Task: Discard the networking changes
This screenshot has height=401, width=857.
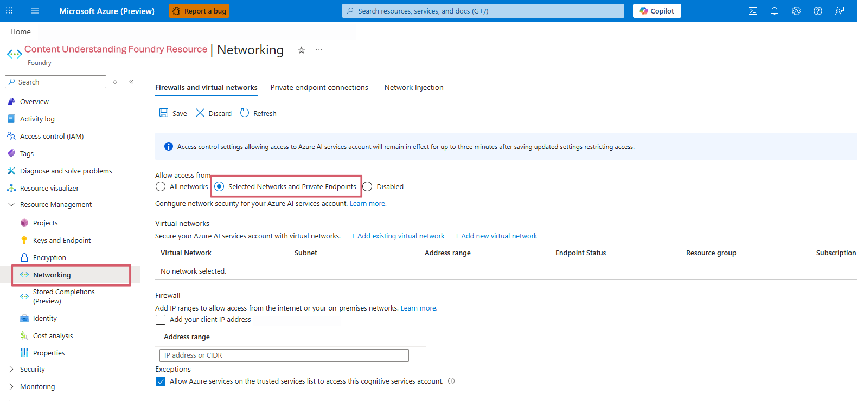Action: (214, 113)
